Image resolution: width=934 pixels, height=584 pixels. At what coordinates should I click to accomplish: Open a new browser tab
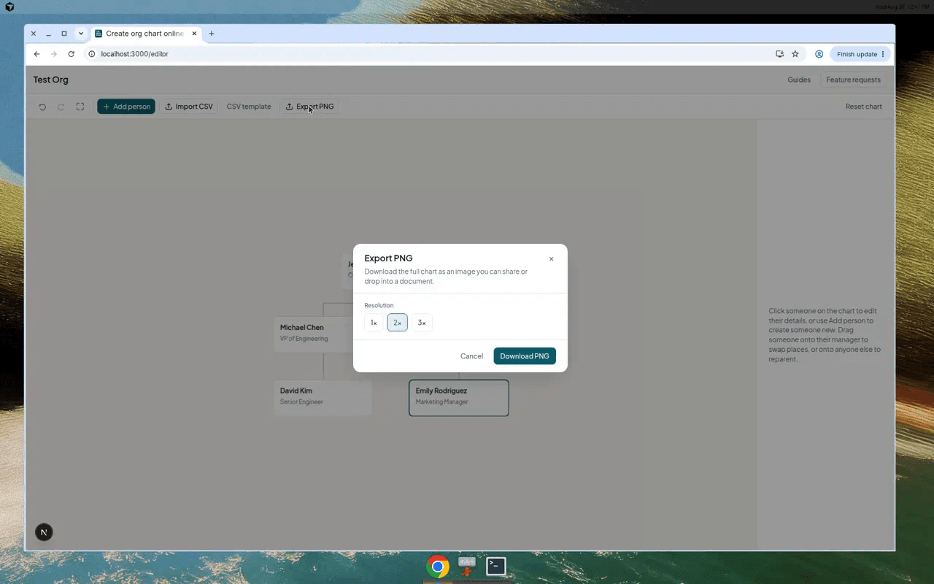(x=212, y=34)
